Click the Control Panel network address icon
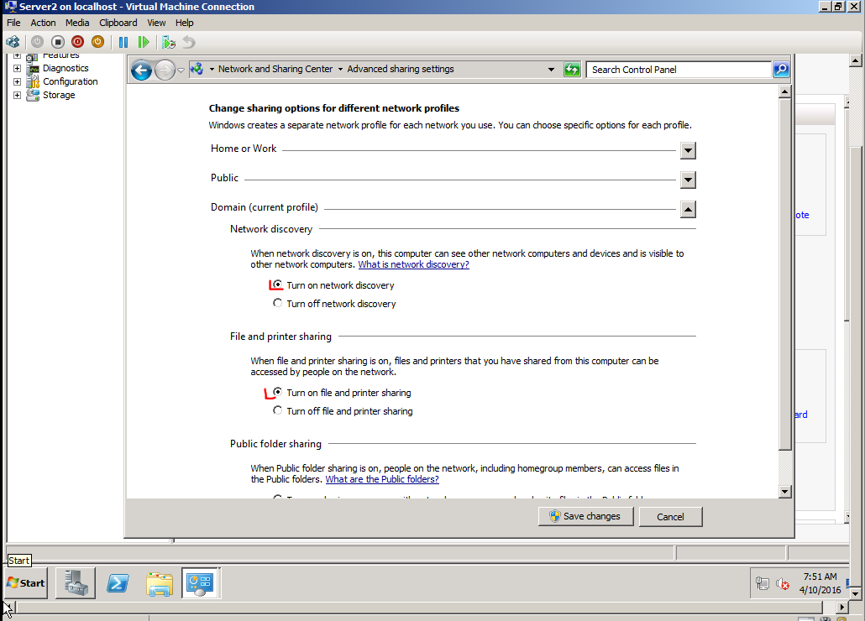 (197, 69)
